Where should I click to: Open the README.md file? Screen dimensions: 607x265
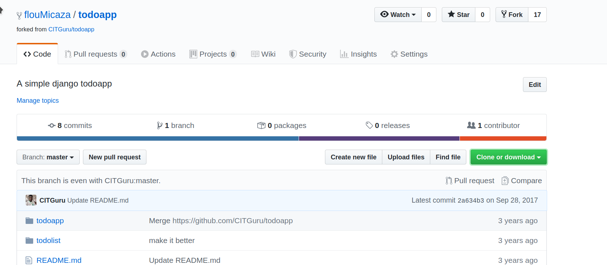pyautogui.click(x=59, y=260)
